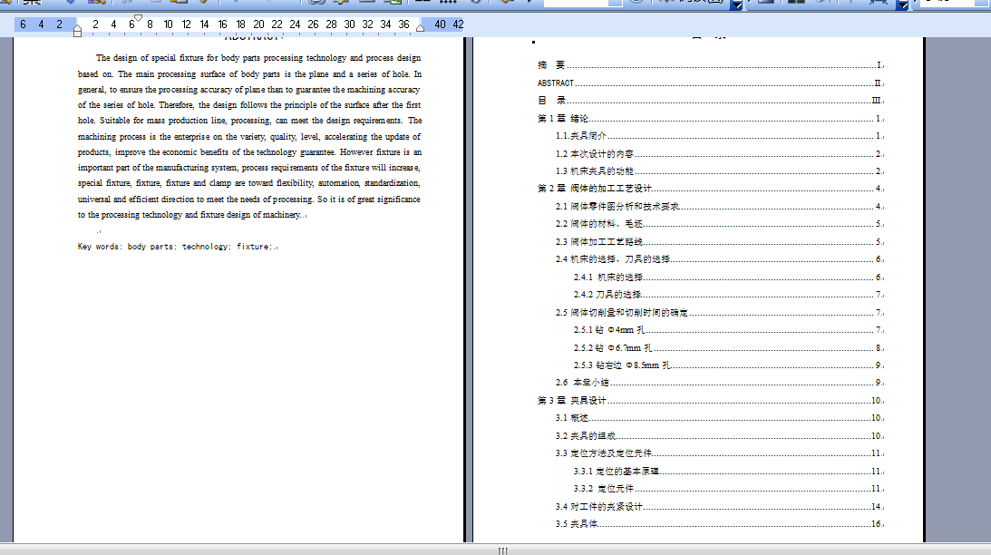Click contents entry 3.3 定位方法及定位元件
The height and width of the screenshot is (555, 991).
pos(719,453)
